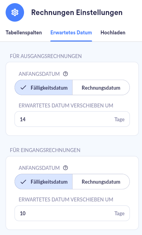Click checkmark icon in Eingangsrechnungen Fälligkeitsdatum option

pyautogui.click(x=23, y=182)
